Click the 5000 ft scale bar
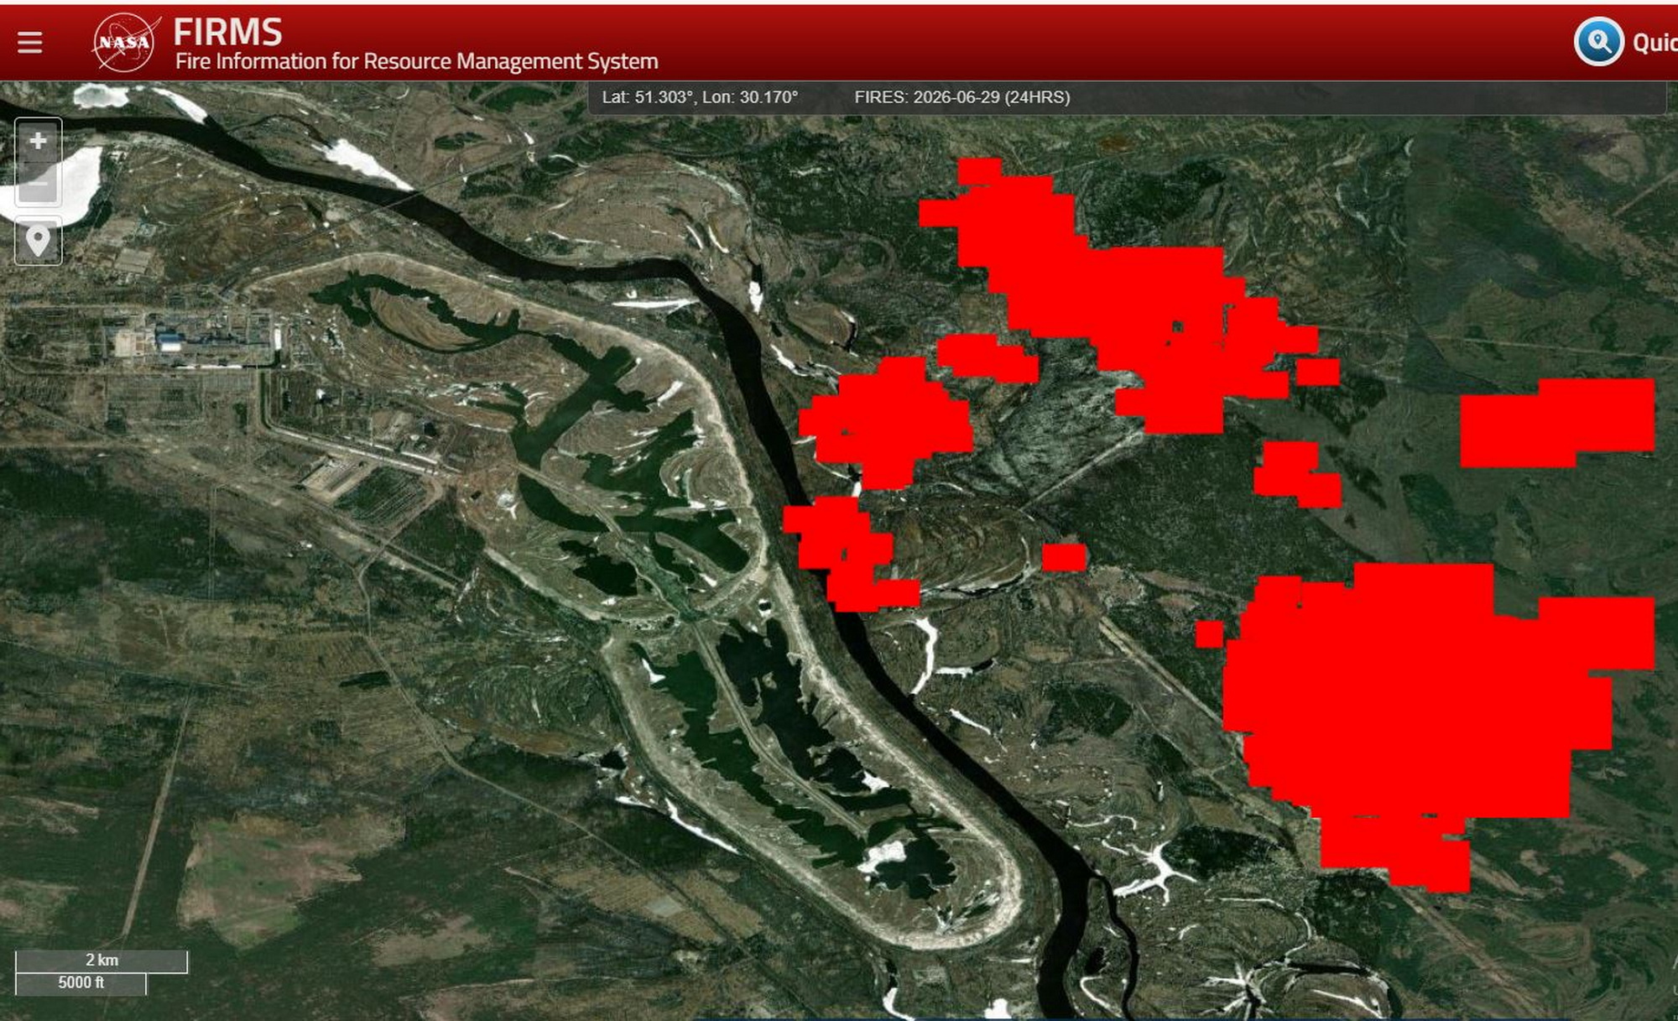The width and height of the screenshot is (1678, 1021). coord(81,983)
